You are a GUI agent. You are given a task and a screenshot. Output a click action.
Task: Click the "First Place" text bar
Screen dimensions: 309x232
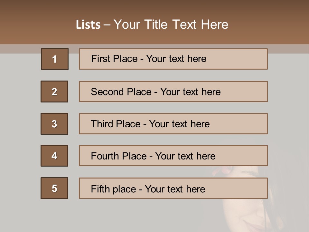(x=173, y=59)
